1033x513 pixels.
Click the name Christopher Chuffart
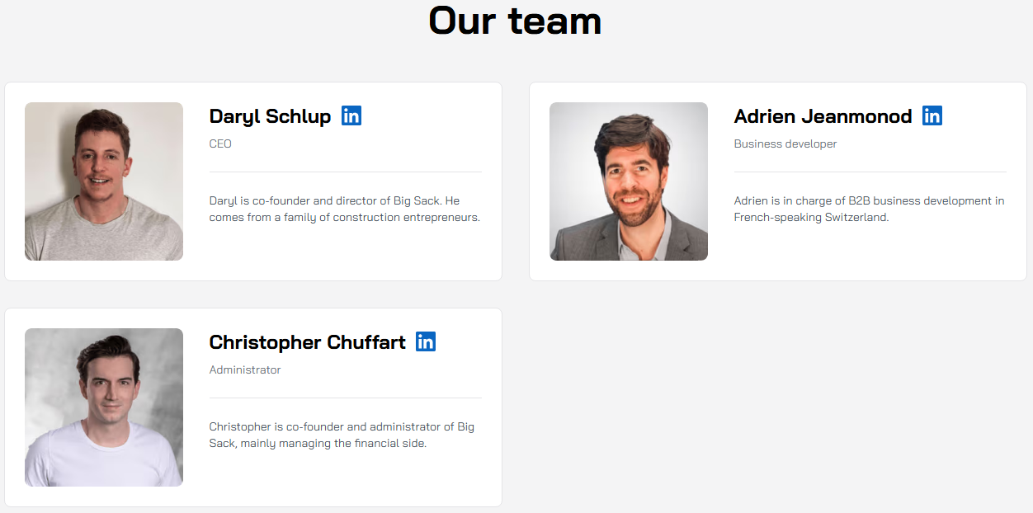coord(307,342)
